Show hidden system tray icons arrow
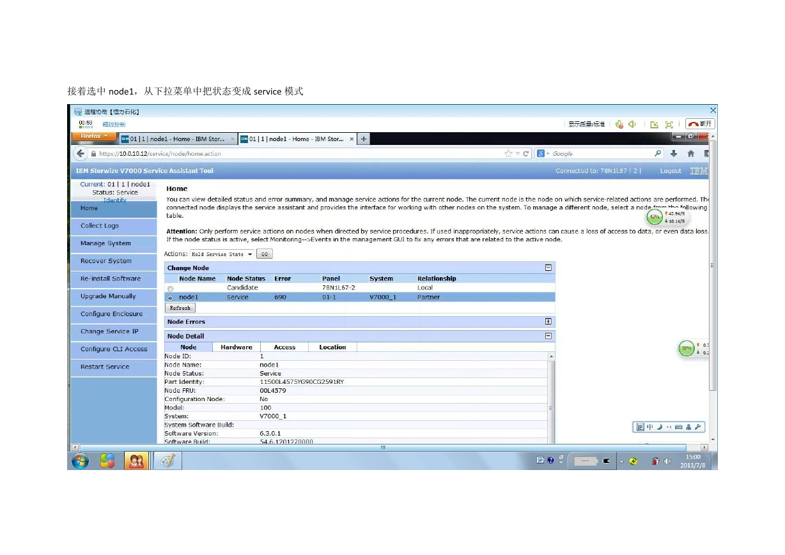 pyautogui.click(x=621, y=461)
